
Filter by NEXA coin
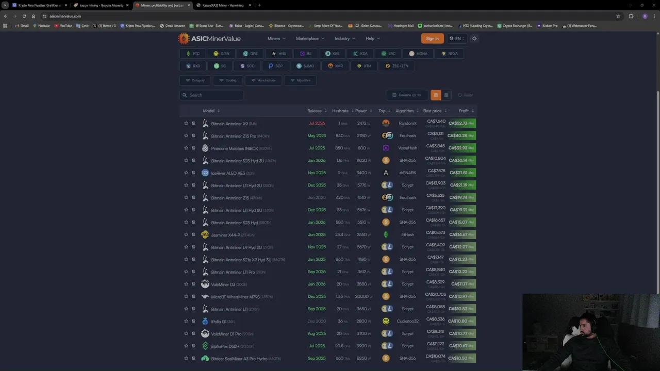(x=449, y=54)
